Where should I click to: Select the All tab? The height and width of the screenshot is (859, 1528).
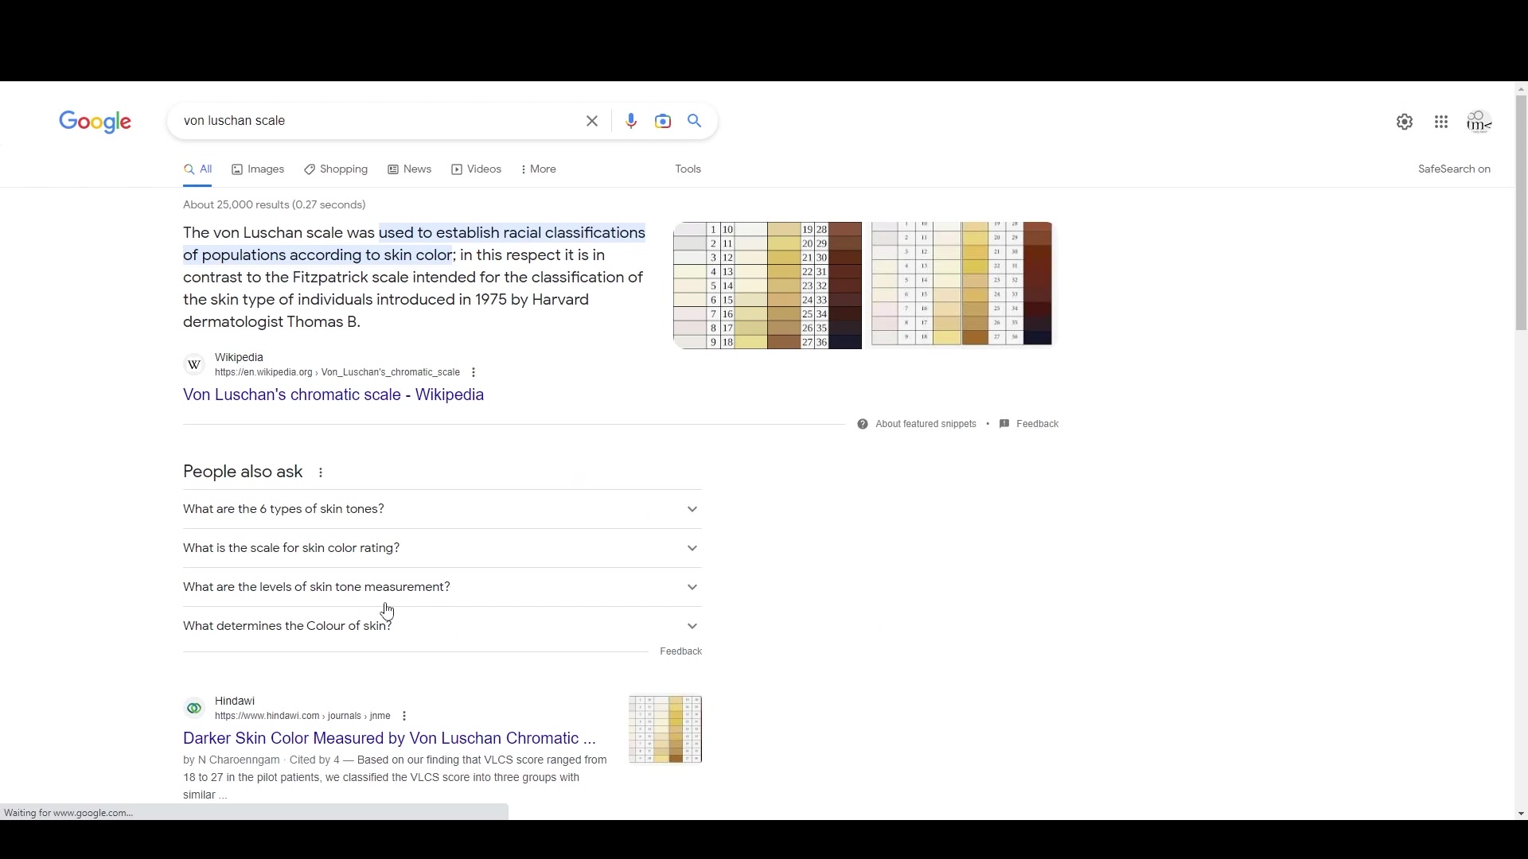coord(197,169)
